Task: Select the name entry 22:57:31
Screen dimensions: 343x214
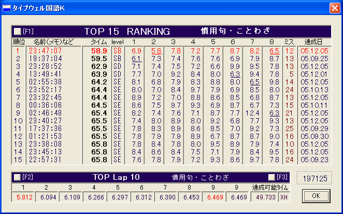Action: pyautogui.click(x=46, y=160)
